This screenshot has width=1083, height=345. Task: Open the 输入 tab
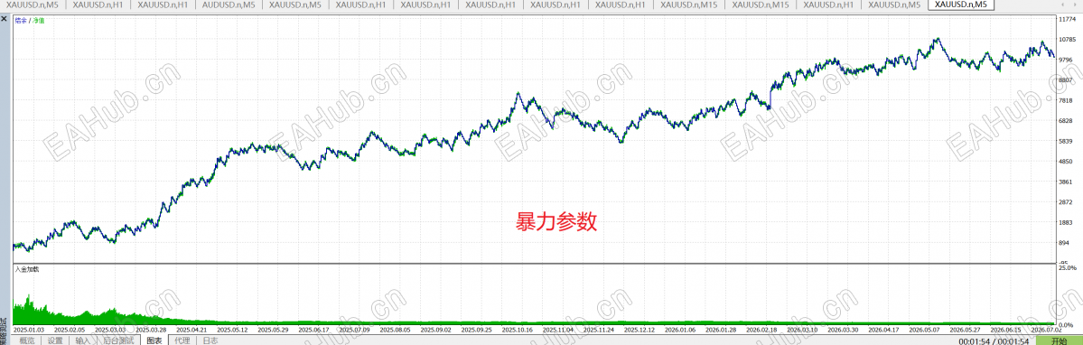click(x=83, y=340)
